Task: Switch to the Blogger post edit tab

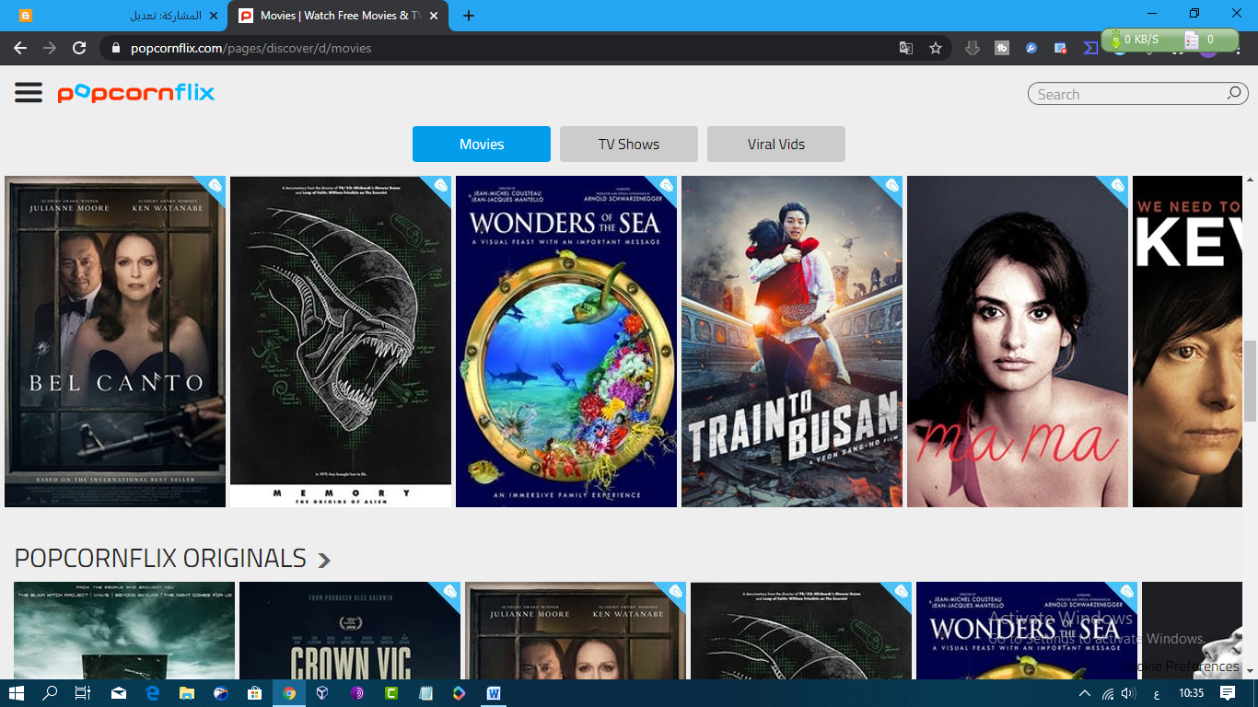Action: (117, 16)
